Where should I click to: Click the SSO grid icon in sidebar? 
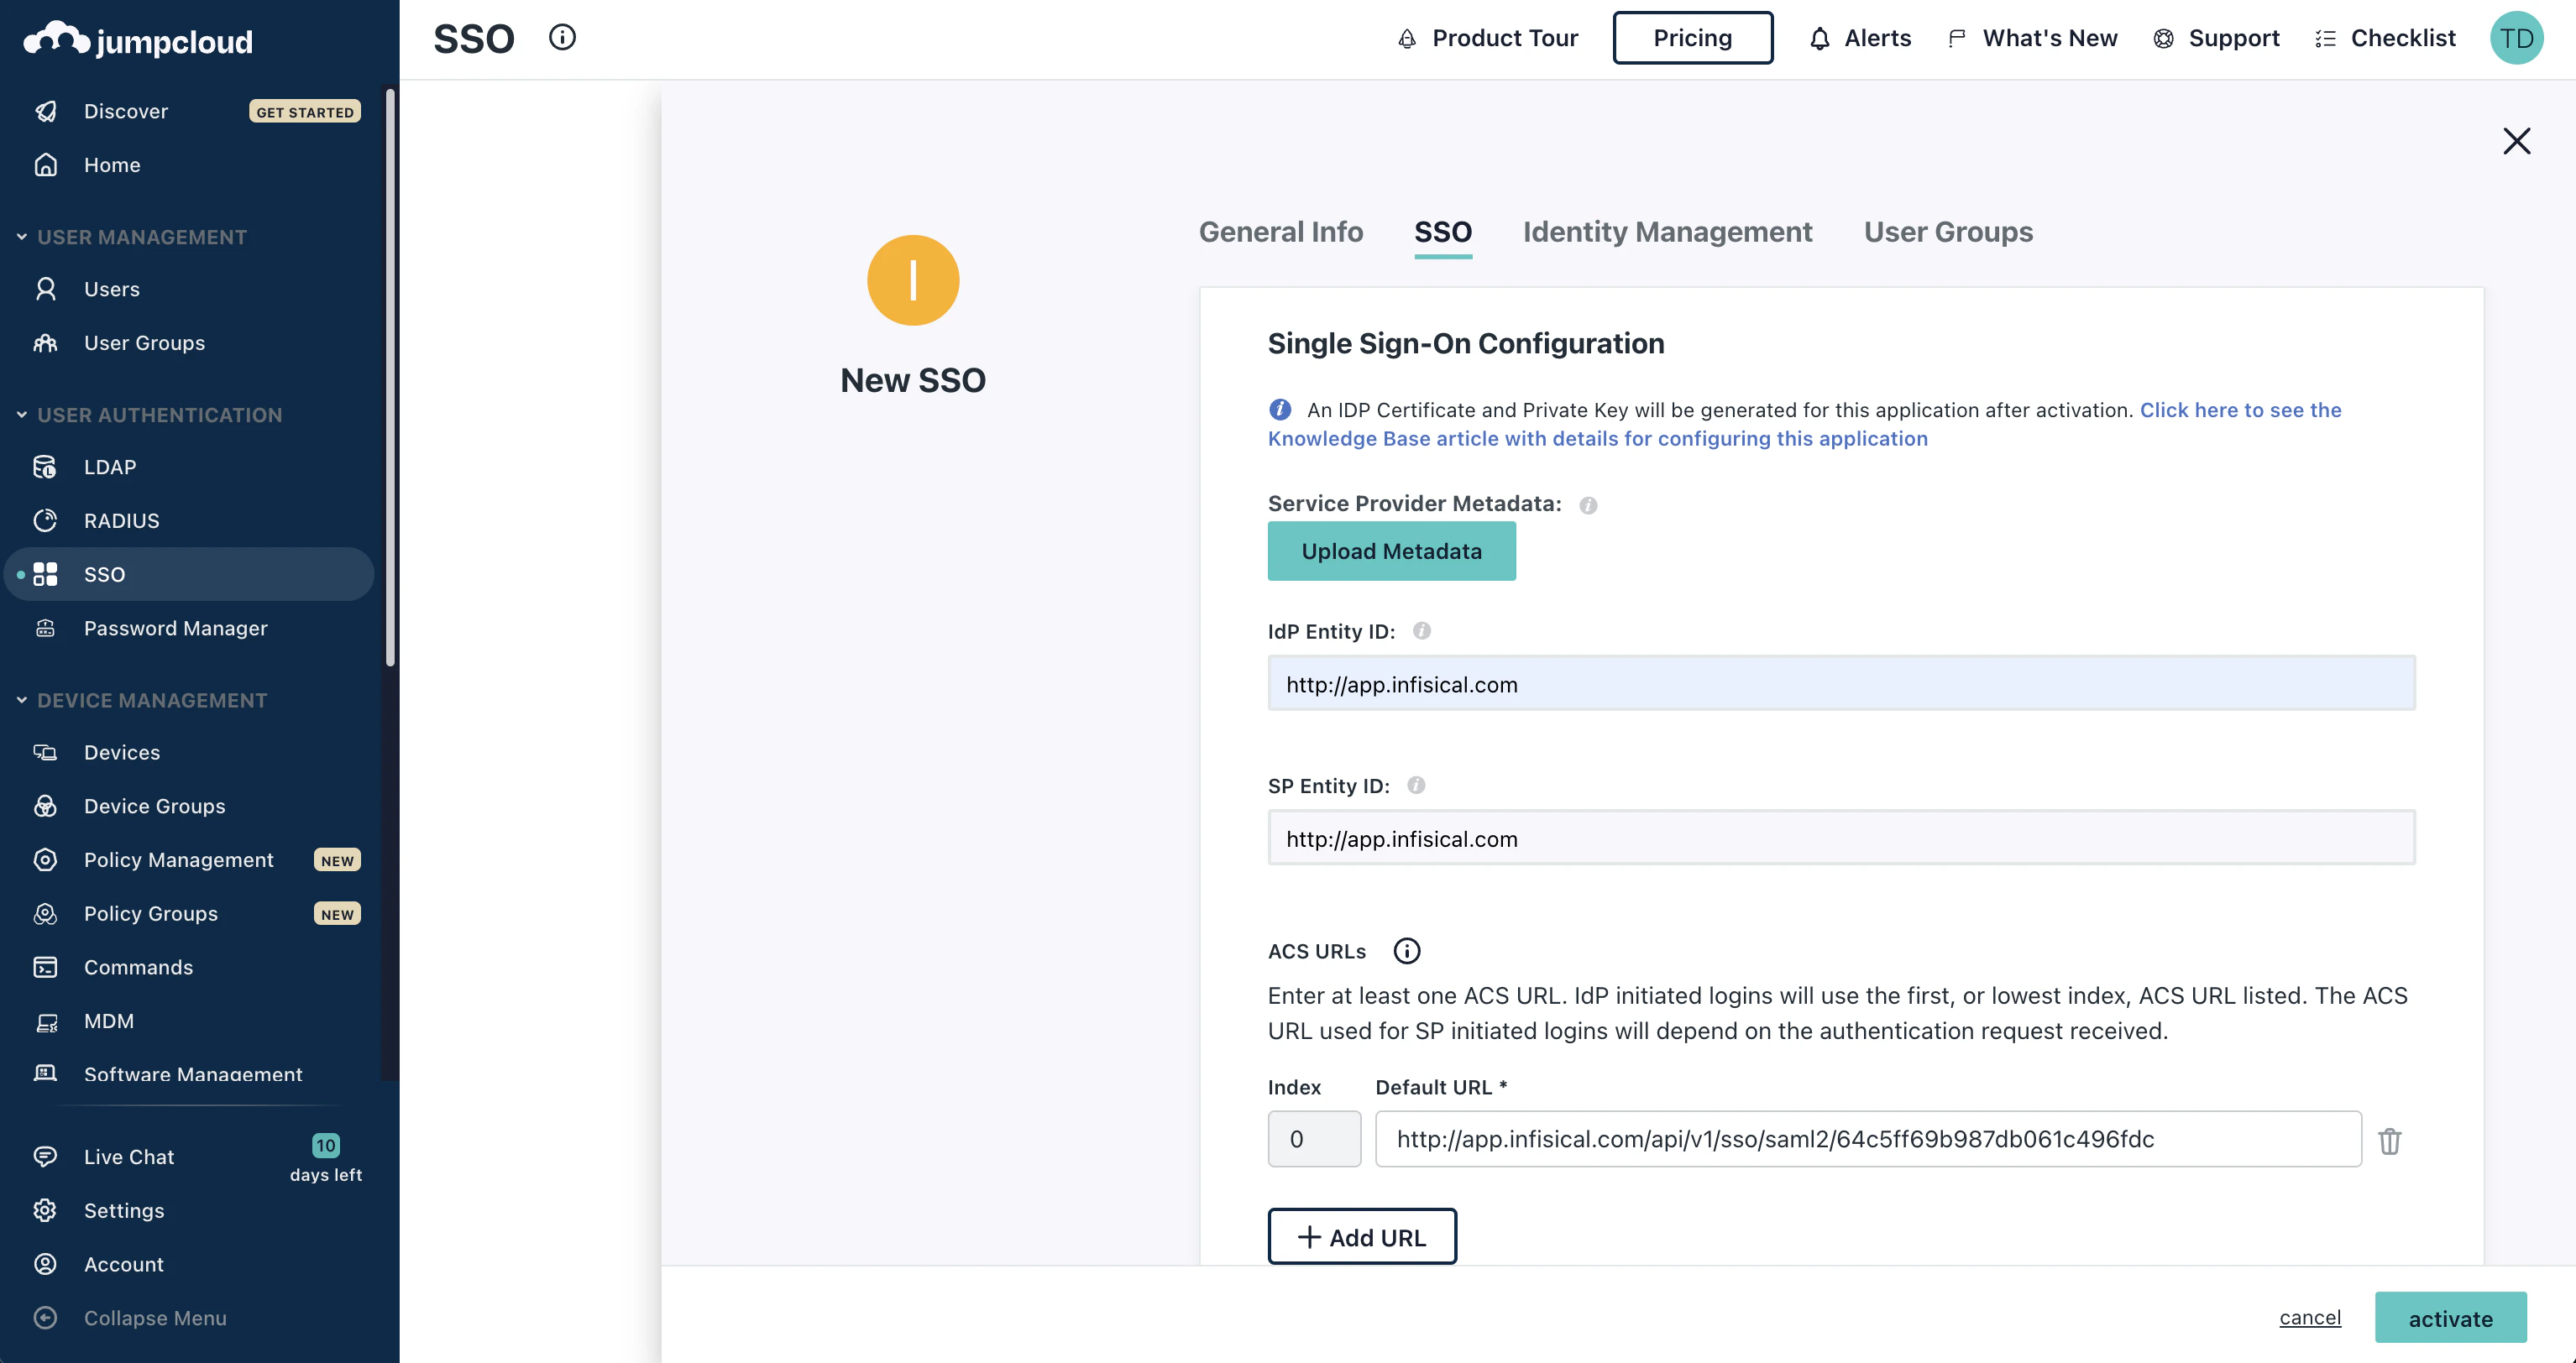46,575
